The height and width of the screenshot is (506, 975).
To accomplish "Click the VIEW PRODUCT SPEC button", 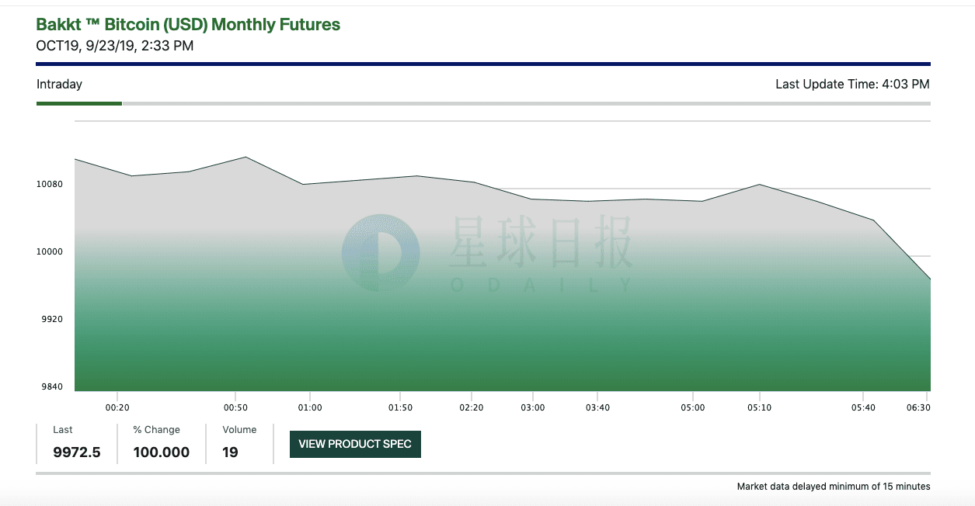I will pos(355,444).
